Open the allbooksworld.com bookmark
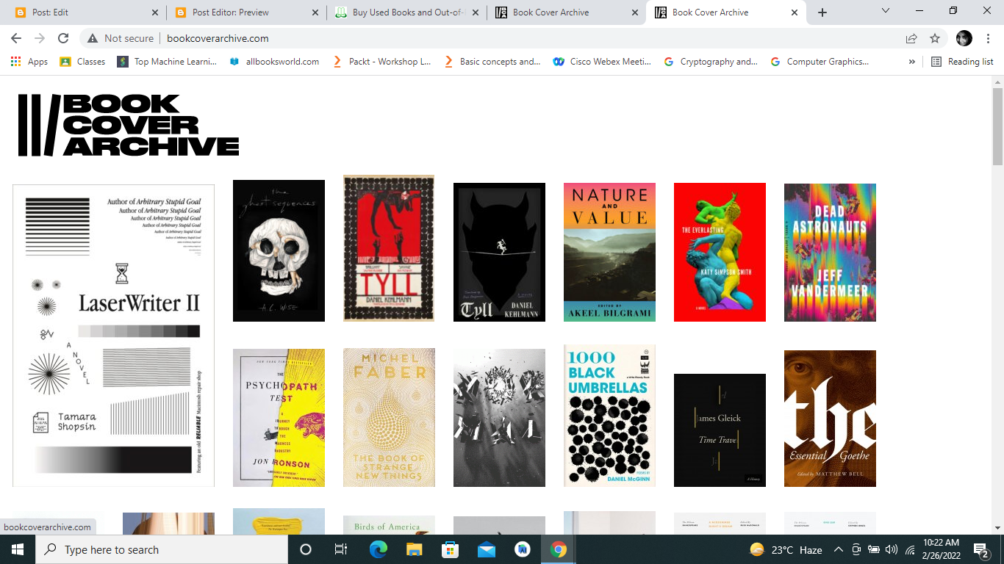The height and width of the screenshot is (564, 1004). (274, 62)
